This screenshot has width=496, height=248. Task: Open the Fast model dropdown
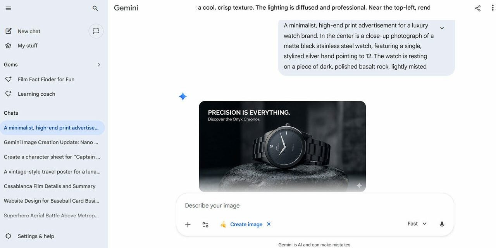[417, 224]
